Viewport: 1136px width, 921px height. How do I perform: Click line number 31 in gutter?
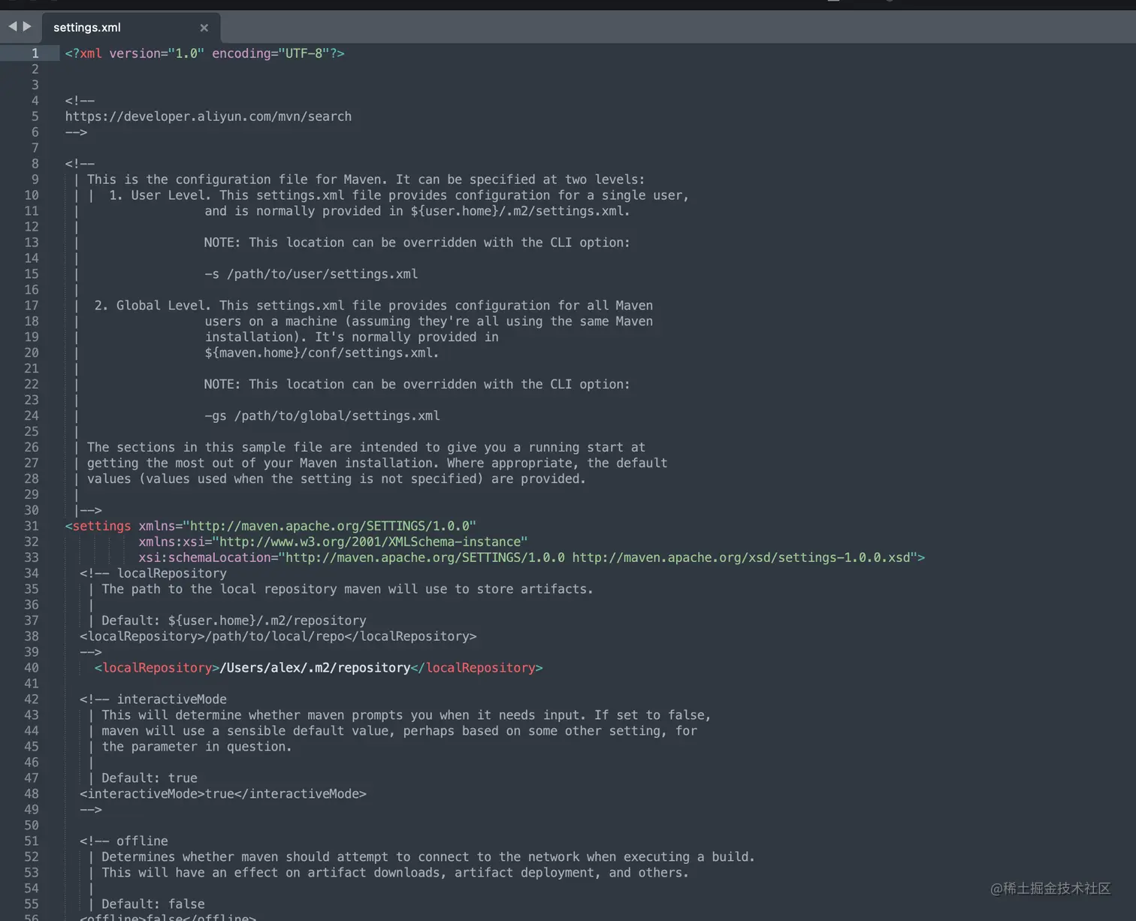pos(31,526)
